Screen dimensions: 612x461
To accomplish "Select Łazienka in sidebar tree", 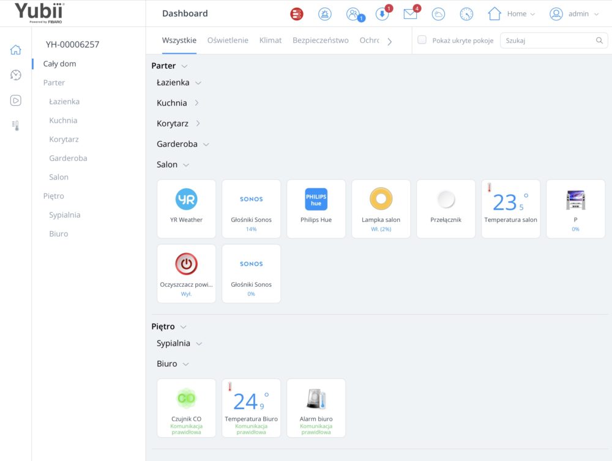I will click(64, 101).
